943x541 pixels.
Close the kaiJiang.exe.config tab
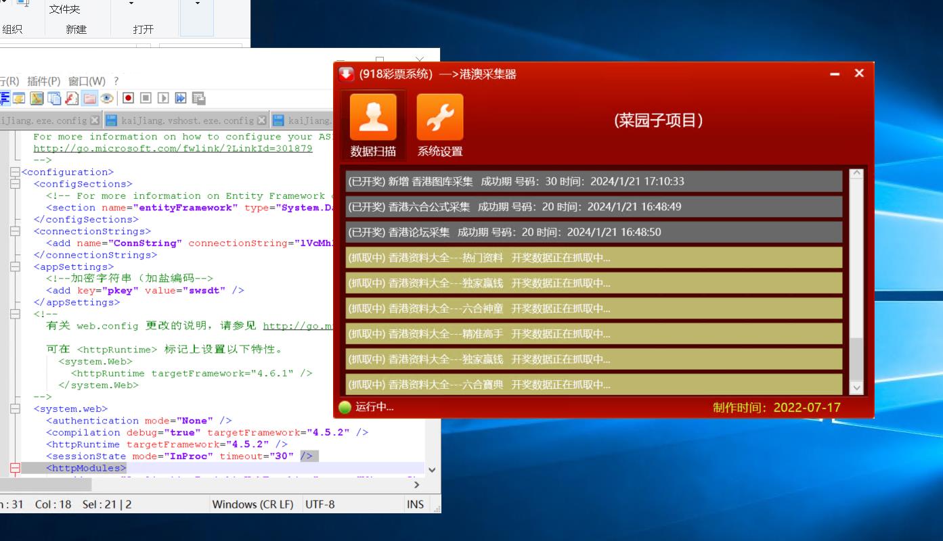tap(95, 120)
